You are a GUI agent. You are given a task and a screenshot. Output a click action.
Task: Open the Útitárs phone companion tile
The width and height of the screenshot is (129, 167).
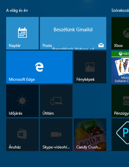click(x=56, y=101)
